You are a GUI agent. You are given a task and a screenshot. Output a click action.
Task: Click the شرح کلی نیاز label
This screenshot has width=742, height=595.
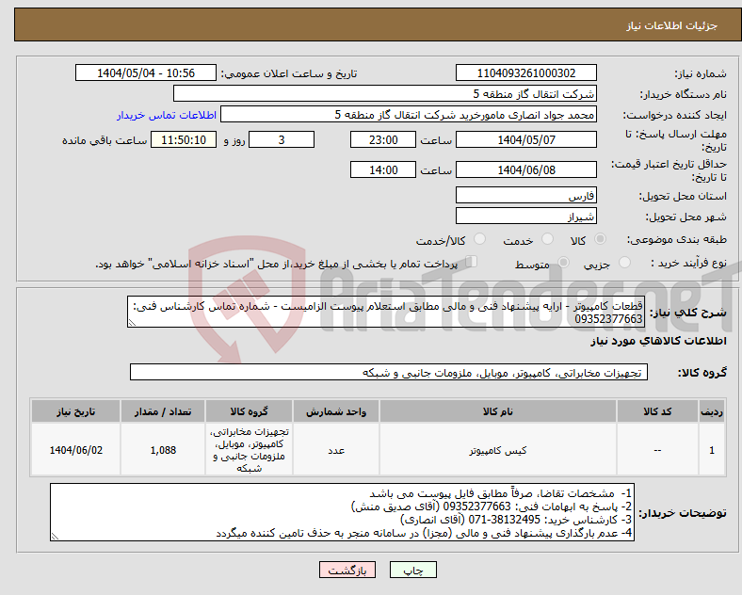coord(687,314)
